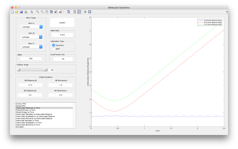Image resolution: width=238 pixels, height=149 pixels.
Task: Toggle the Insert Legend toolbar icon
Action: click(79, 12)
